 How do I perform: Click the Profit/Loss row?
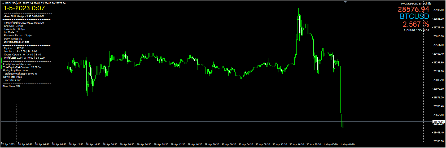pos(24,58)
